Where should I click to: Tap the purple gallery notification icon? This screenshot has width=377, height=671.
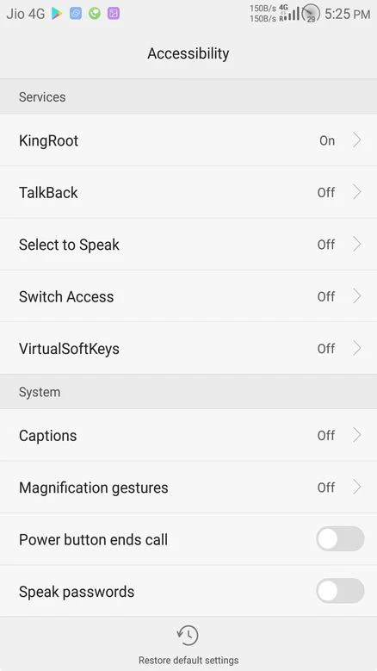[114, 14]
